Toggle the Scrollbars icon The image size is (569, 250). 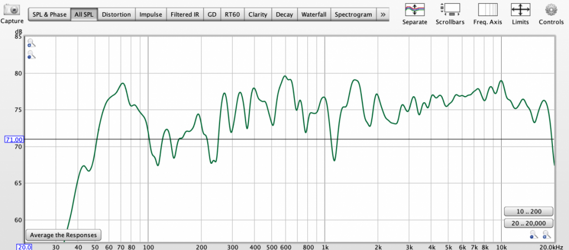pyautogui.click(x=450, y=9)
